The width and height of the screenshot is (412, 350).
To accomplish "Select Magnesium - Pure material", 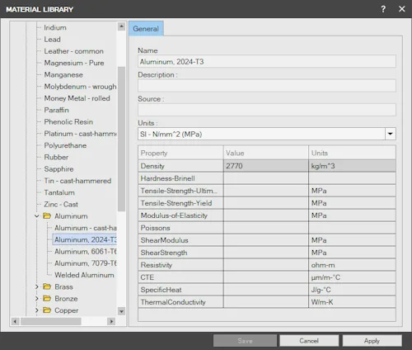I will click(74, 63).
